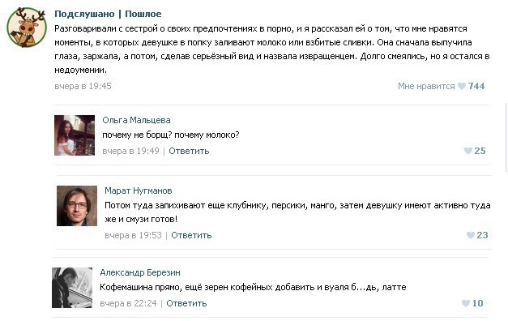Open Ольга Мальцева's name link
Viewport: 508px width, 321px height.
[136, 120]
